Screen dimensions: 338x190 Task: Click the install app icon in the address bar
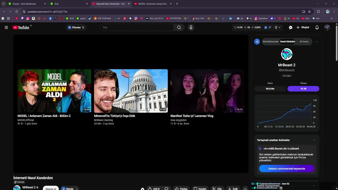click(304, 12)
